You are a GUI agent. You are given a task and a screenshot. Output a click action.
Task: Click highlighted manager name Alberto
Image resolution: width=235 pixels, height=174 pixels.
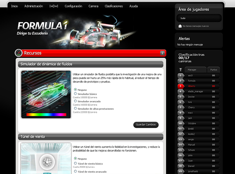click(192, 86)
